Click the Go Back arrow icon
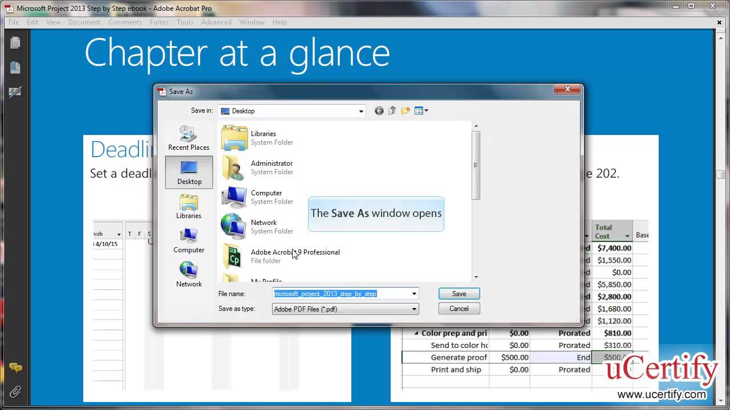The width and height of the screenshot is (730, 410). tap(379, 111)
